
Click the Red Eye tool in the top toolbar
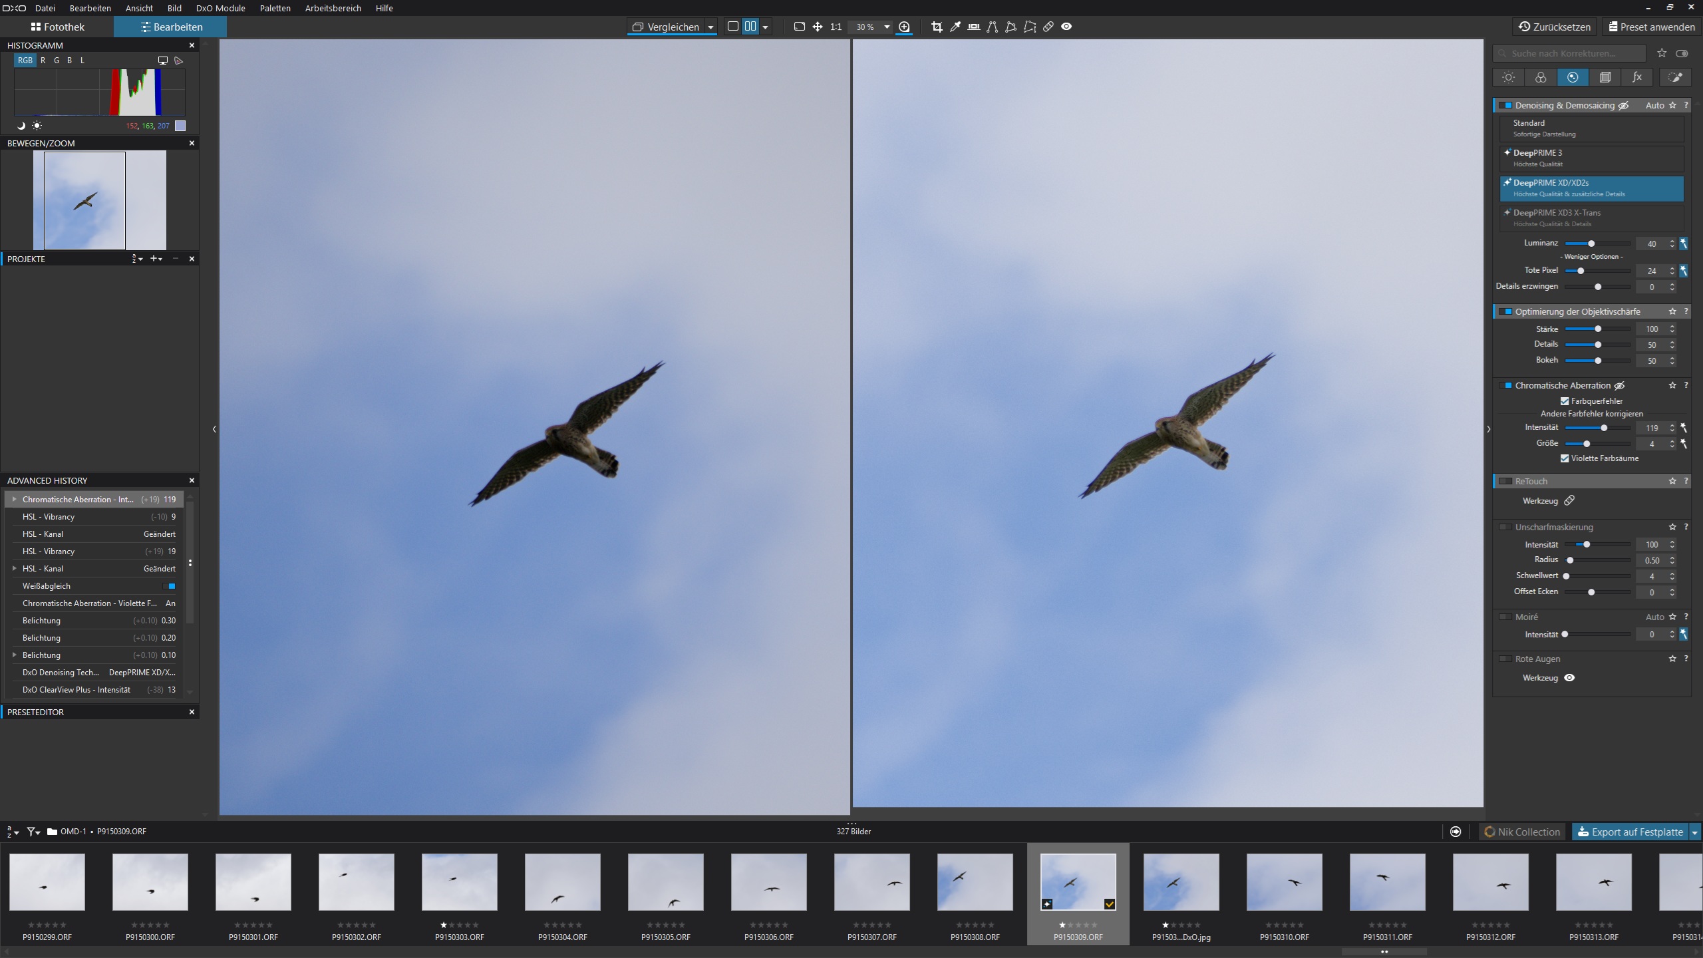1066,27
